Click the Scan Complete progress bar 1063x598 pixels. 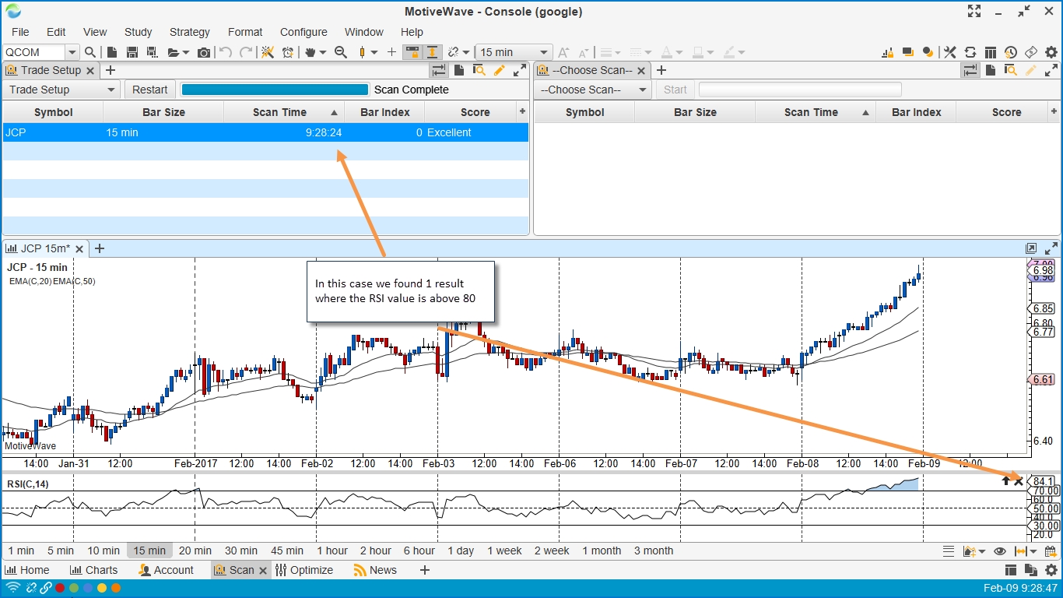click(x=275, y=90)
